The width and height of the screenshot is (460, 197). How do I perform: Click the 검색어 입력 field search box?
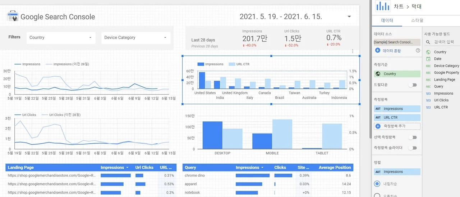(x=444, y=42)
